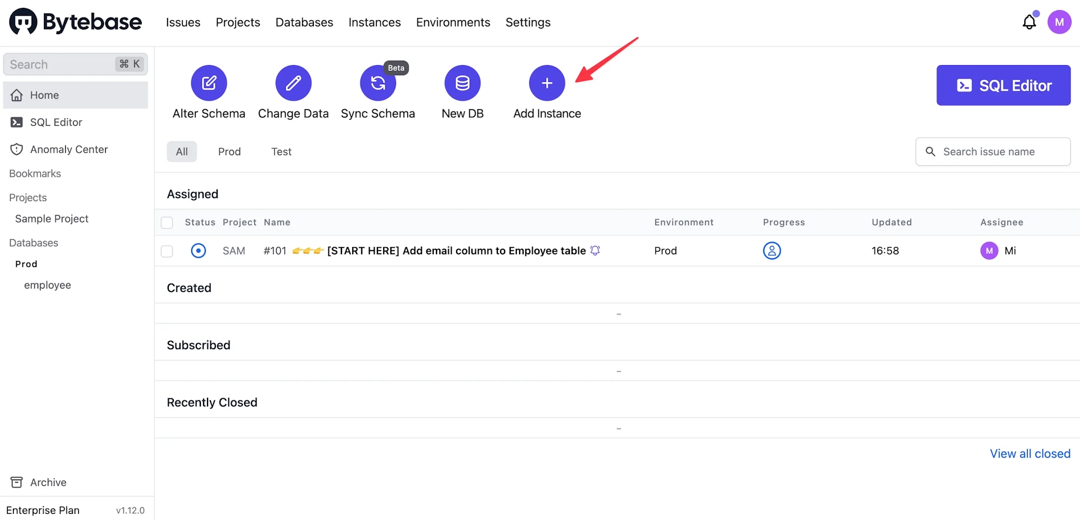The height and width of the screenshot is (520, 1080).
Task: Open the Projects menu
Action: point(238,22)
